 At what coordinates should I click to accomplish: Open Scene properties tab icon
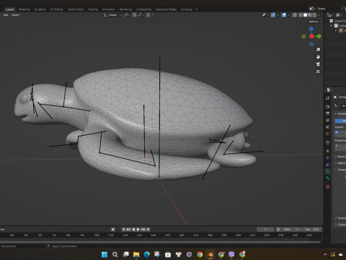[x=328, y=127]
